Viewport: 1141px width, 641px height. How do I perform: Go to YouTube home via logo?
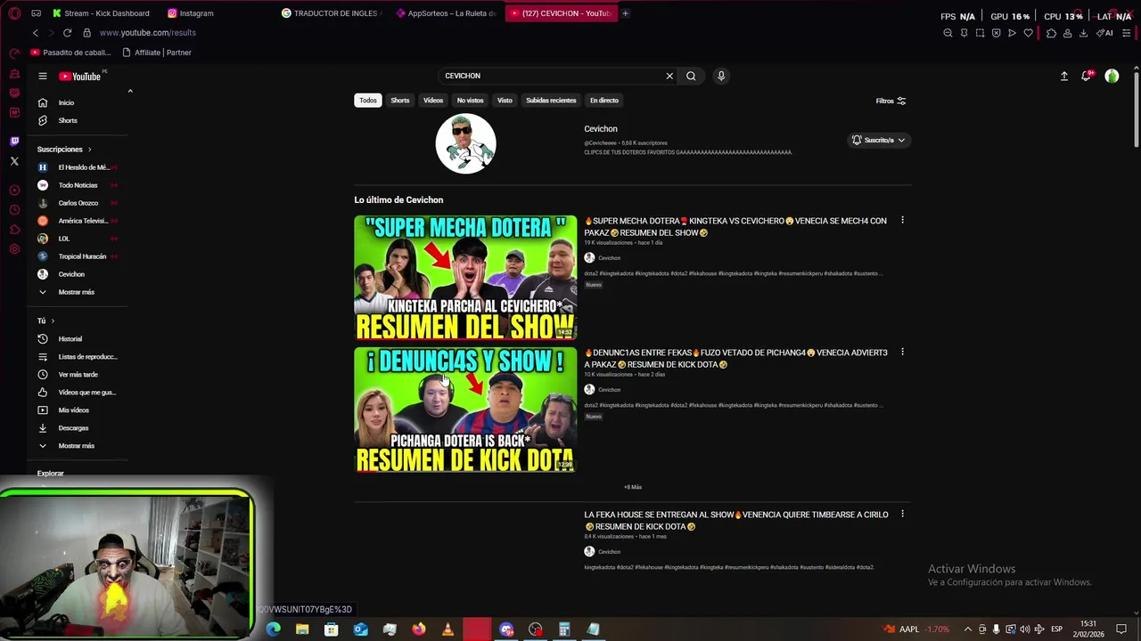[x=80, y=76]
